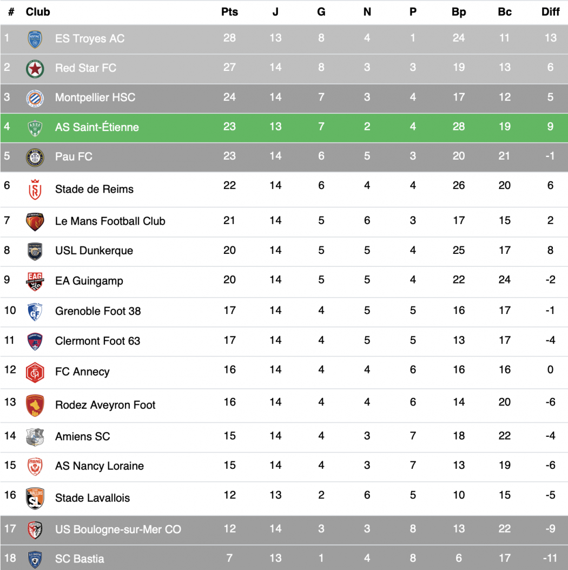Screen dimensions: 568x570
Task: Open the USL Dunkerque team name
Action: tap(94, 251)
